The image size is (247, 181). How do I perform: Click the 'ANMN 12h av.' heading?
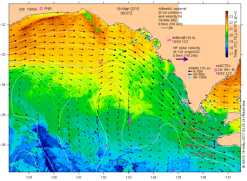[x=200, y=68]
